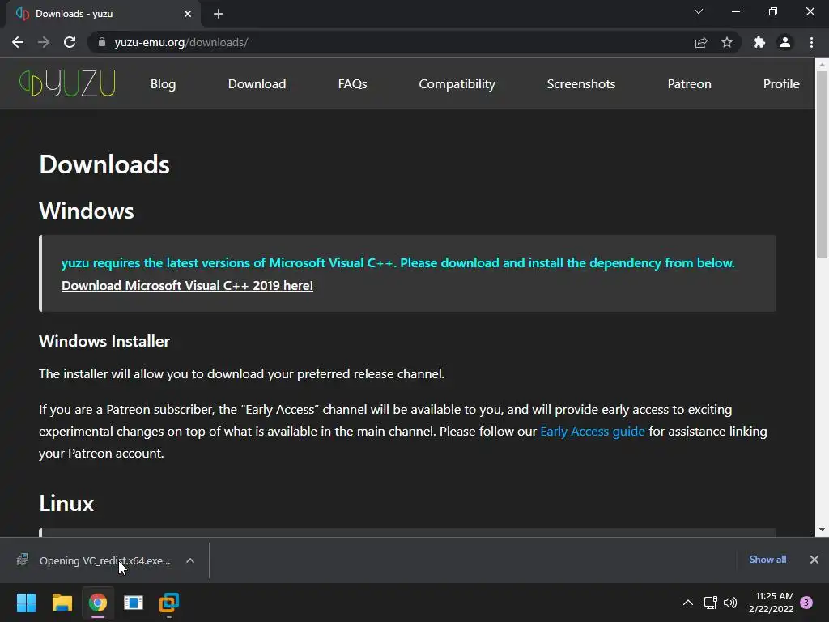Go to the FAQs page
This screenshot has height=622, width=829.
[353, 83]
